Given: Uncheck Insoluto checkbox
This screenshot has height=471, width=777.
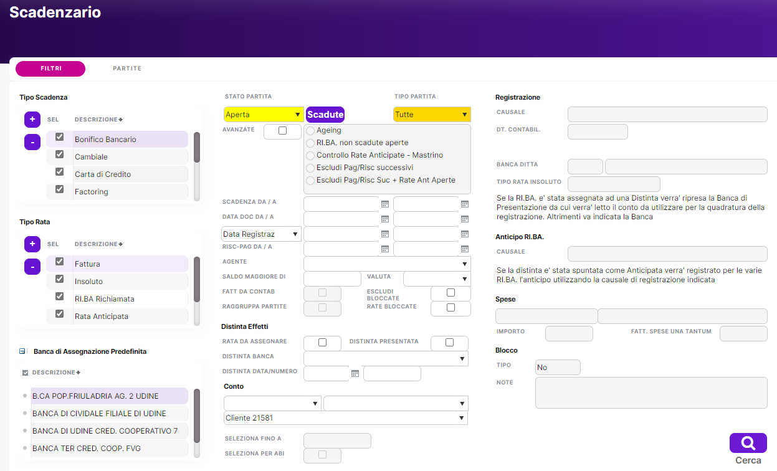Looking at the screenshot, I should pos(60,279).
